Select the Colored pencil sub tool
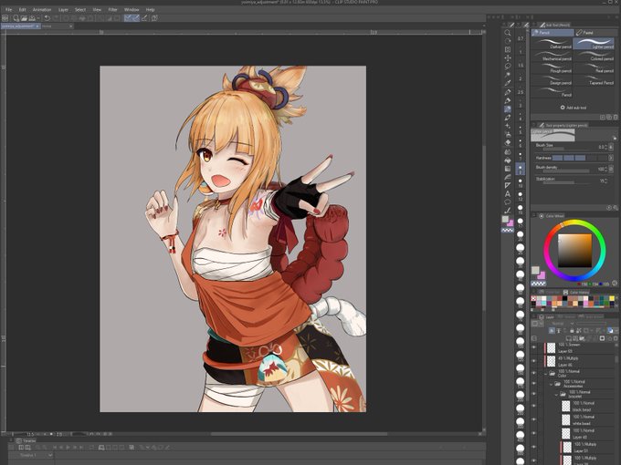Image resolution: width=621 pixels, height=465 pixels. coord(594,56)
